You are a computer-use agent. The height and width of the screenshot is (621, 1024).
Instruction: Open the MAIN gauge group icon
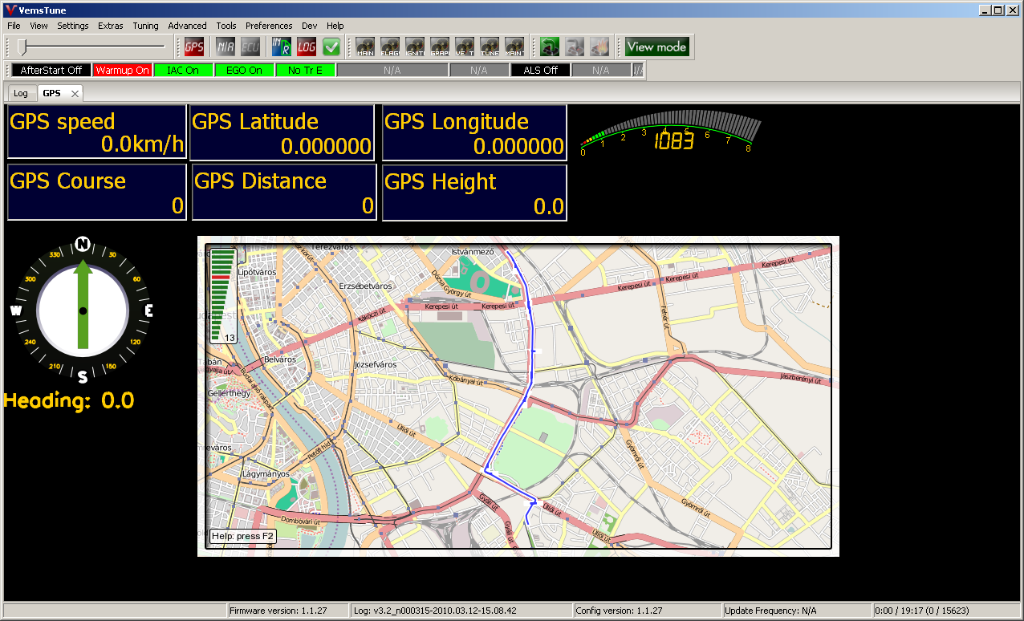coord(365,47)
